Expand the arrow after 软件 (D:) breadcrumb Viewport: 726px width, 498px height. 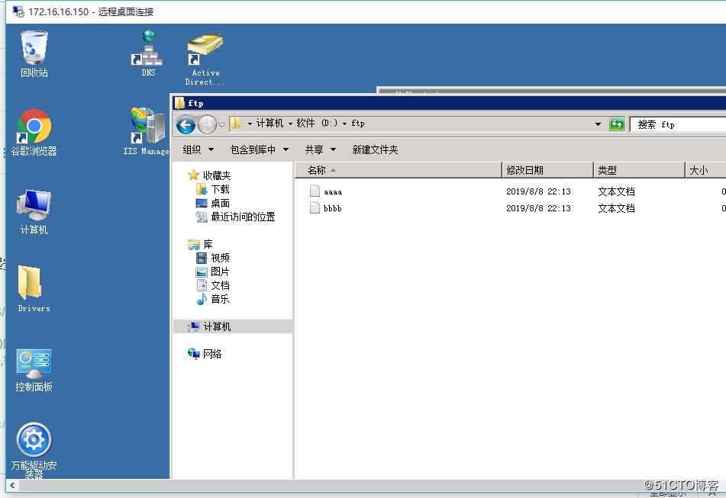(x=344, y=124)
